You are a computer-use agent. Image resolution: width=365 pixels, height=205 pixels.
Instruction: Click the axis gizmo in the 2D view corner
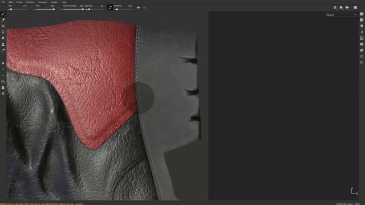coord(354,191)
